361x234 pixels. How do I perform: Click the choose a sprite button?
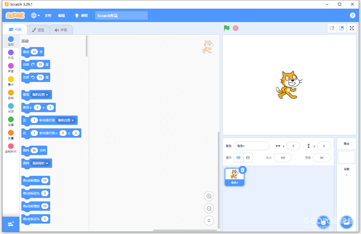click(x=323, y=222)
